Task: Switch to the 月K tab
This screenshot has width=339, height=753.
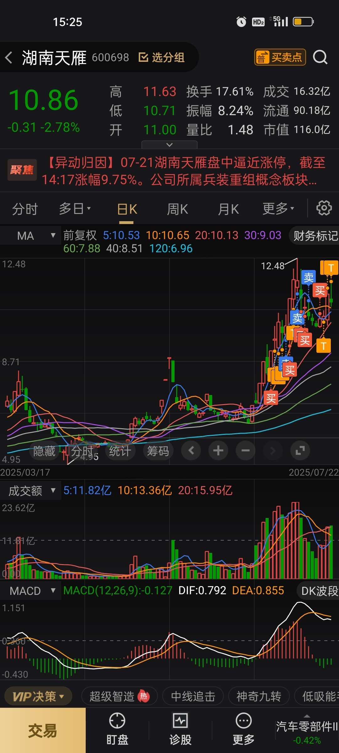Action: coord(229,209)
